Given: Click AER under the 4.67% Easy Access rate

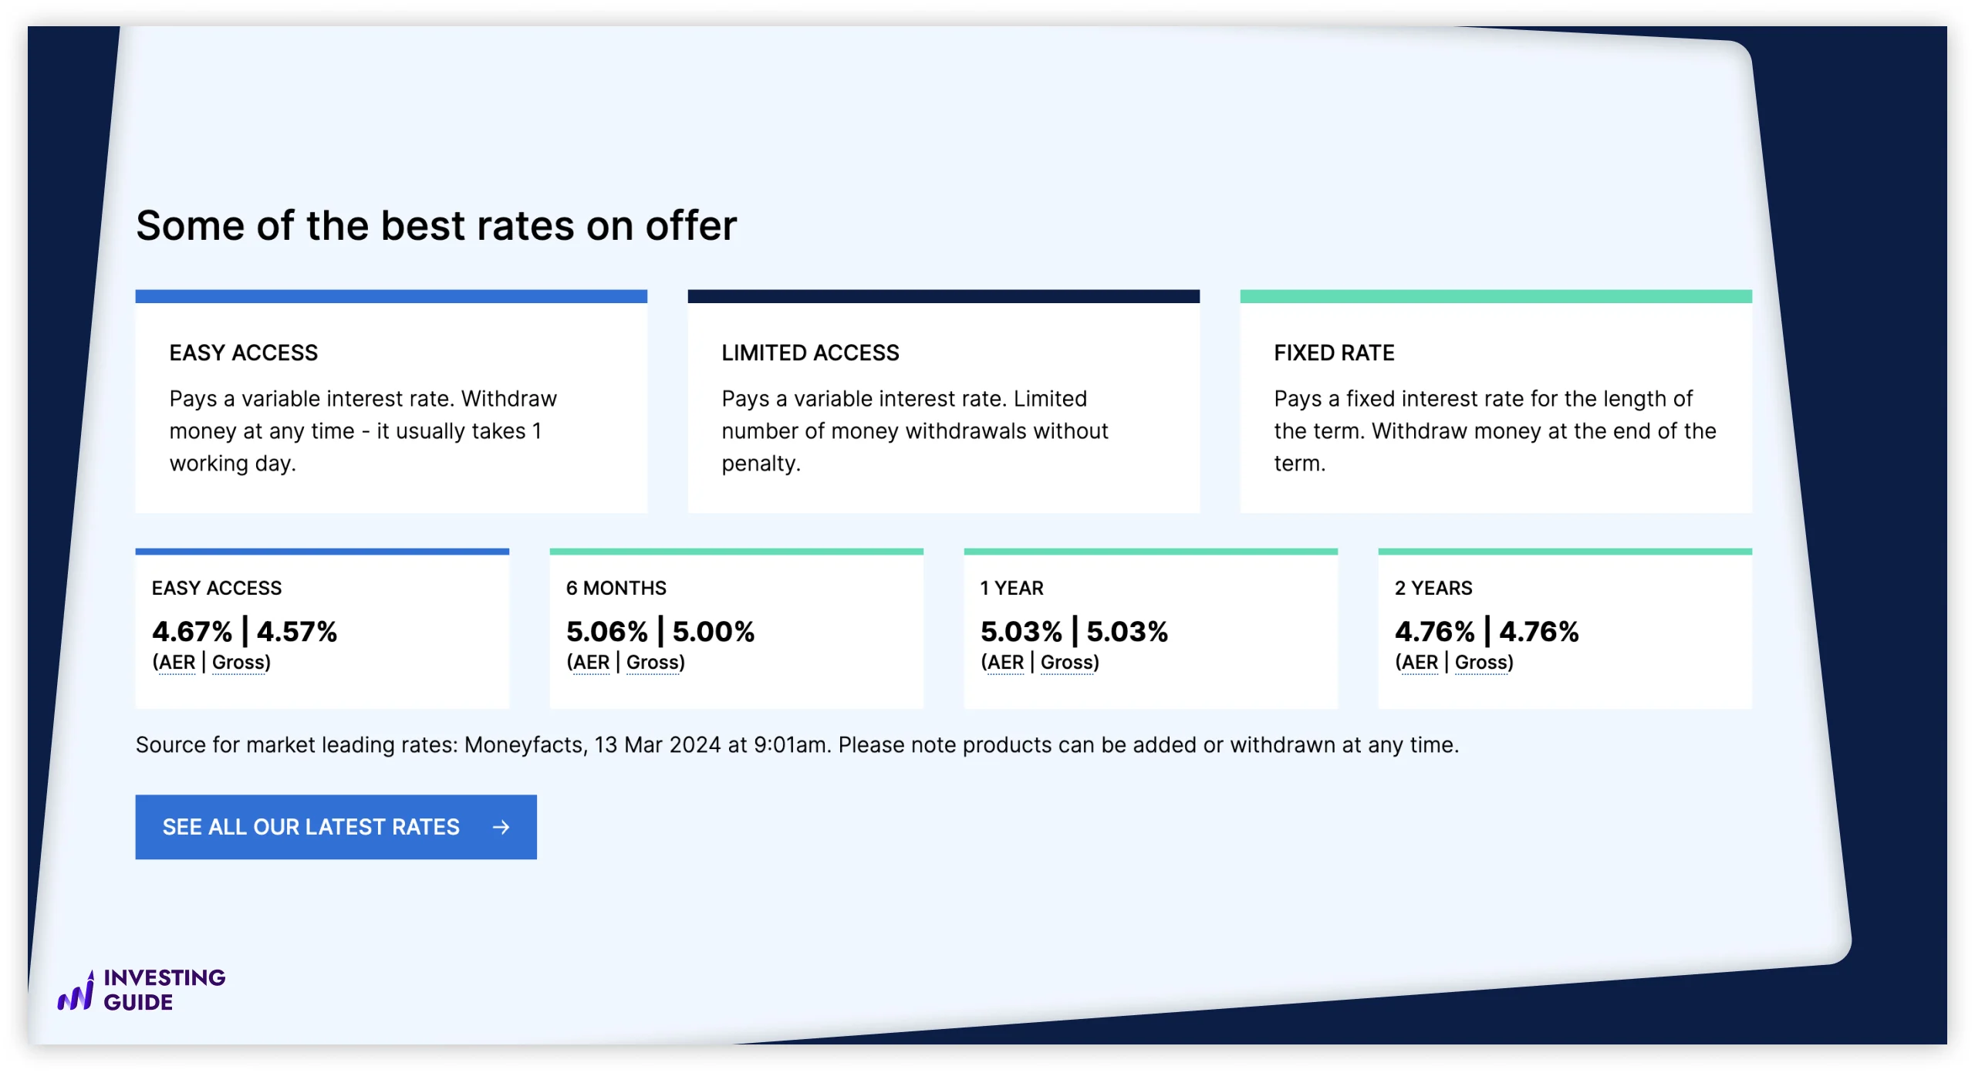Looking at the screenshot, I should [x=177, y=663].
